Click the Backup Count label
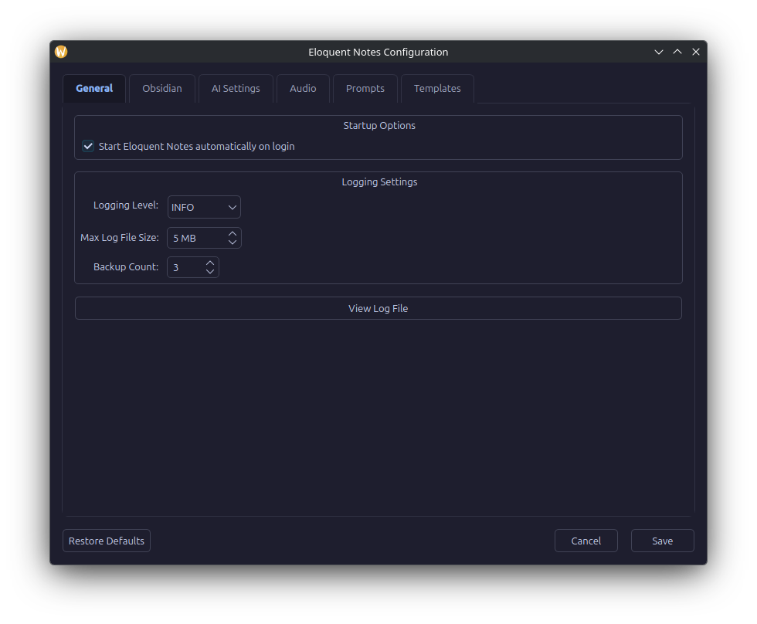 [125, 267]
